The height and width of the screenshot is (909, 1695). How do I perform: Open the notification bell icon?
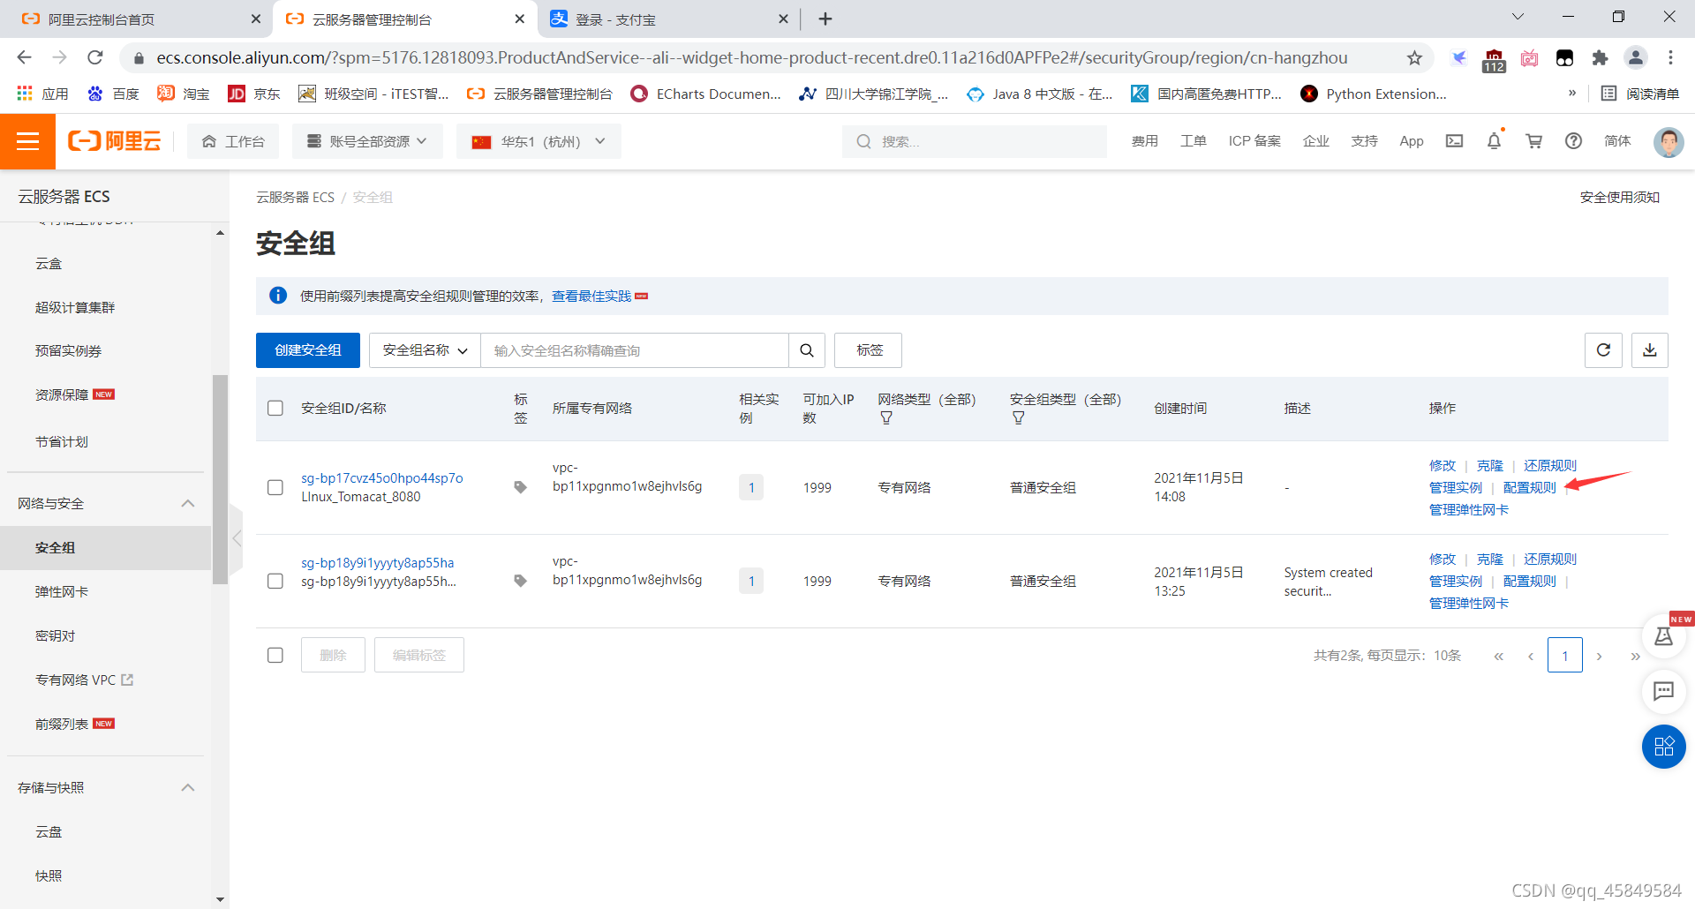click(x=1494, y=141)
